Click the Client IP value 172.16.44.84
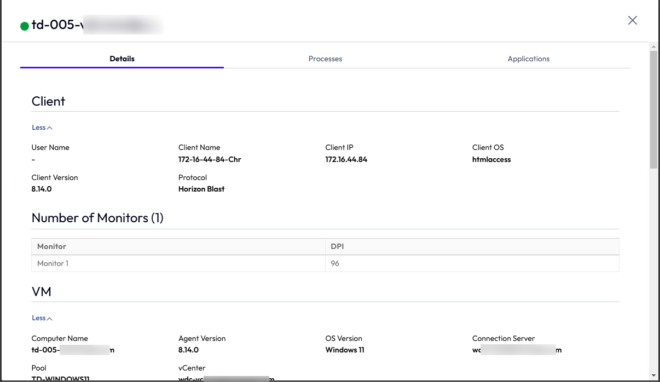Image resolution: width=660 pixels, height=382 pixels. coord(346,160)
